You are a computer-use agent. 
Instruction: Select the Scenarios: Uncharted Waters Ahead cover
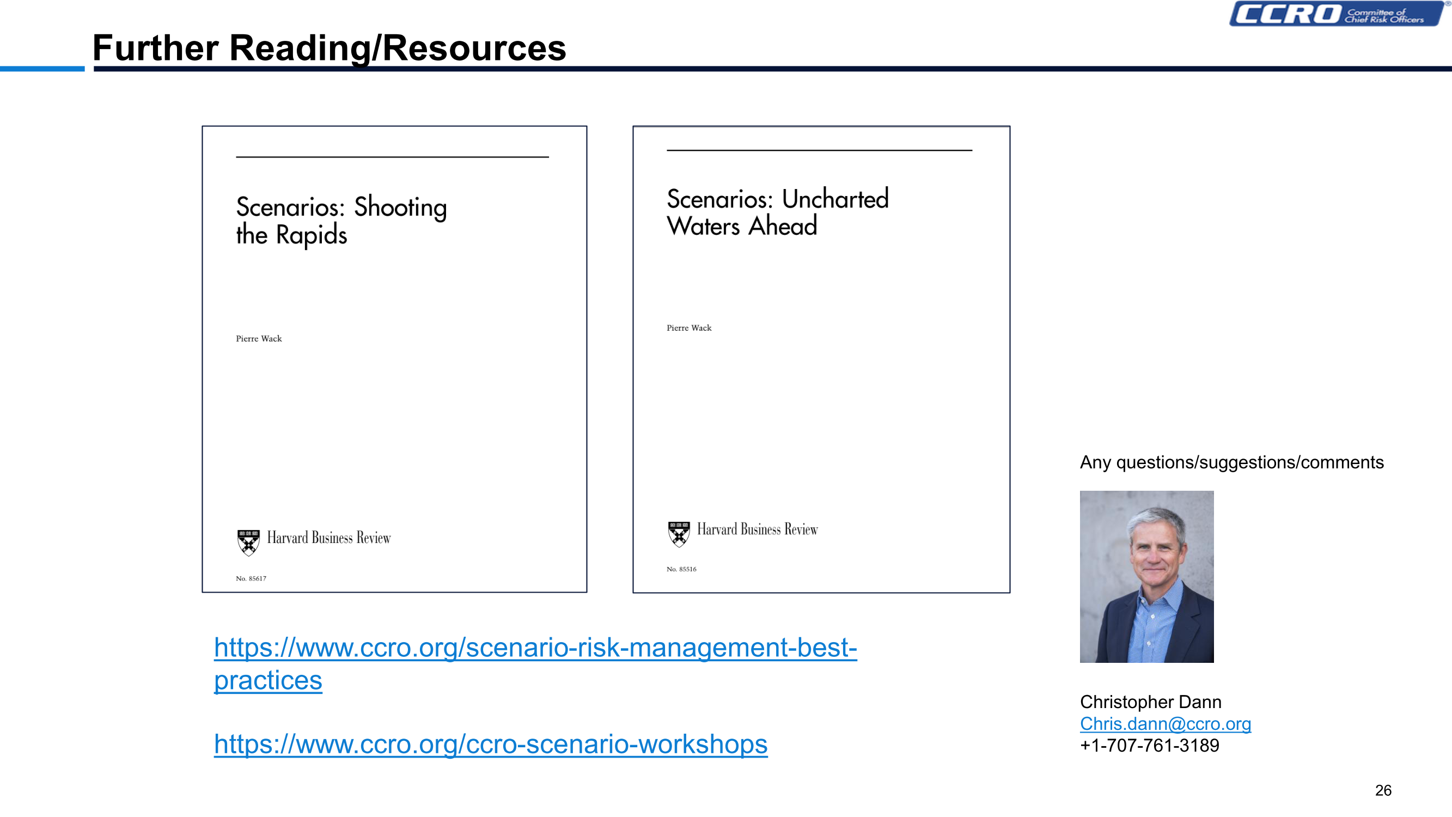coord(821,359)
